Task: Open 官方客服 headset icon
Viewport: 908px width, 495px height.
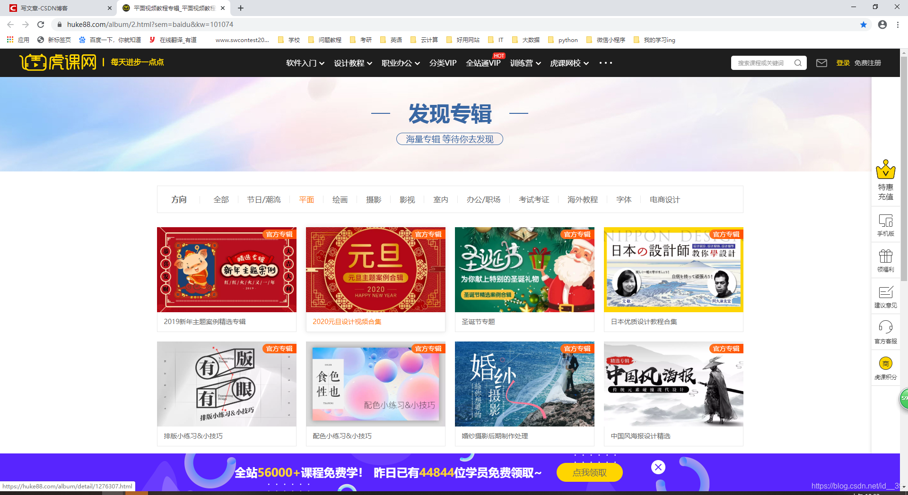Action: pos(885,328)
